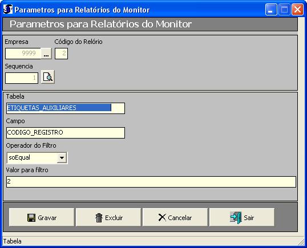
Task: Click the Tabela field with ETIQUETAS_AUXILIARES
Action: pyautogui.click(x=66, y=108)
